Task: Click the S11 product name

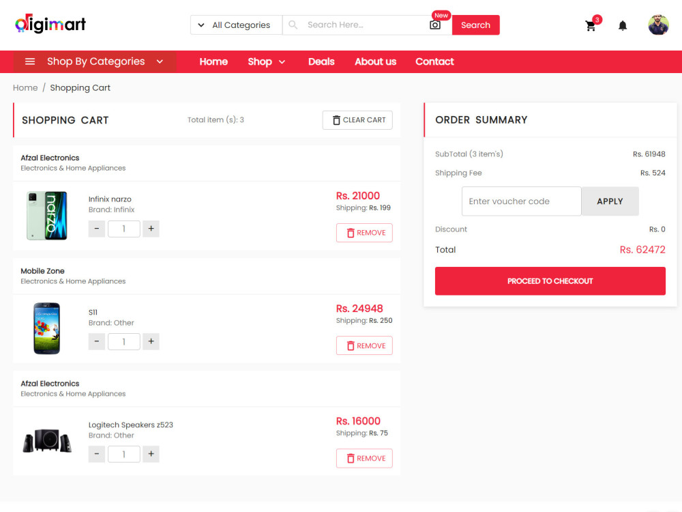Action: [93, 312]
